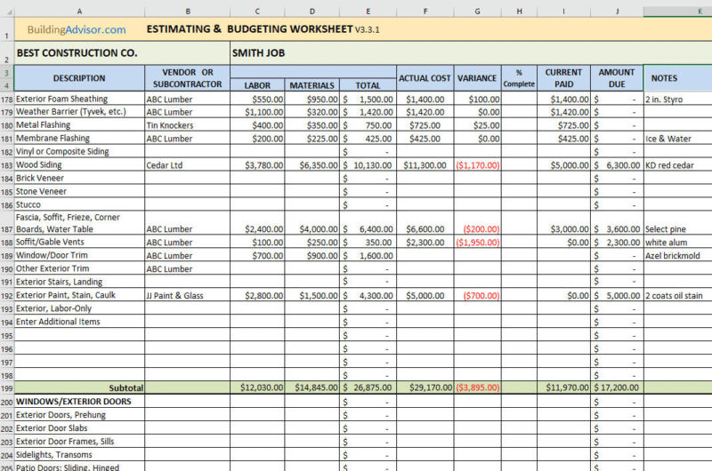Viewport: 712px width, 471px height.
Task: Select the Tin Knockers vendor cell
Action: coord(188,125)
